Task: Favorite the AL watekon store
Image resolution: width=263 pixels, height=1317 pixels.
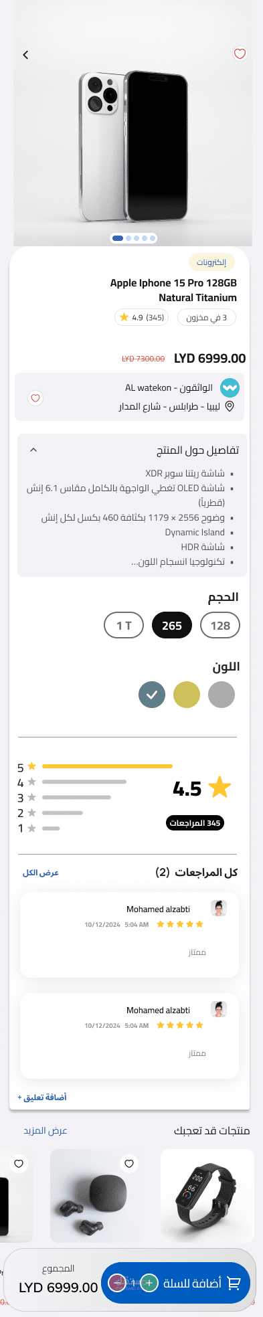Action: [x=35, y=398]
